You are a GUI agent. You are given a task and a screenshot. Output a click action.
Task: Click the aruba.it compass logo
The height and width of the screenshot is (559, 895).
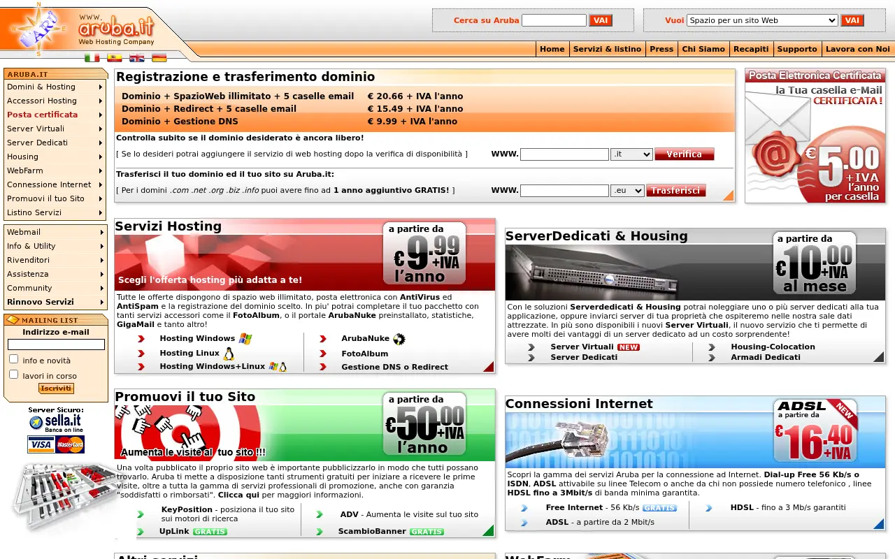pyautogui.click(x=38, y=29)
